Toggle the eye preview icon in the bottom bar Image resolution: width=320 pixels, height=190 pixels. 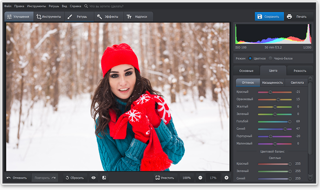pos(93,178)
